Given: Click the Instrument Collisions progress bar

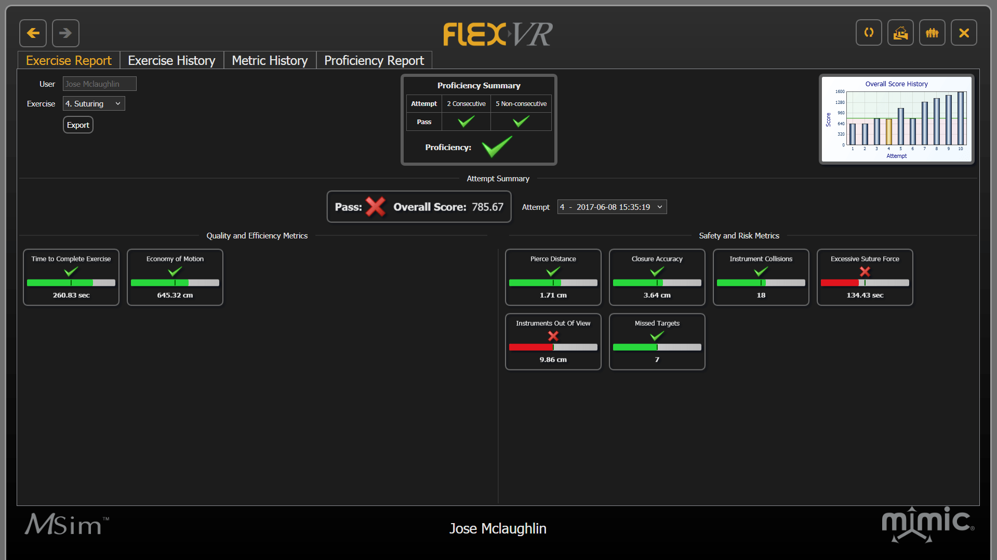Looking at the screenshot, I should click(x=761, y=283).
